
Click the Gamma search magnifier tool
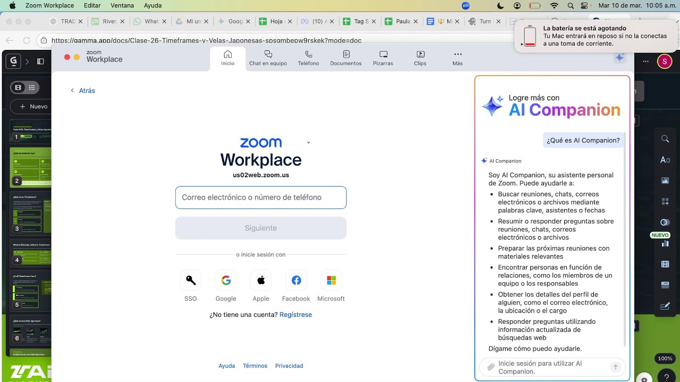point(665,139)
